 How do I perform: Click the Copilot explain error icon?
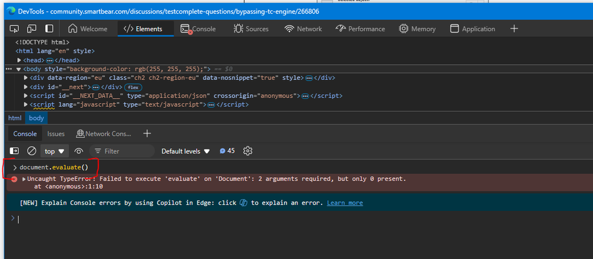(x=243, y=203)
